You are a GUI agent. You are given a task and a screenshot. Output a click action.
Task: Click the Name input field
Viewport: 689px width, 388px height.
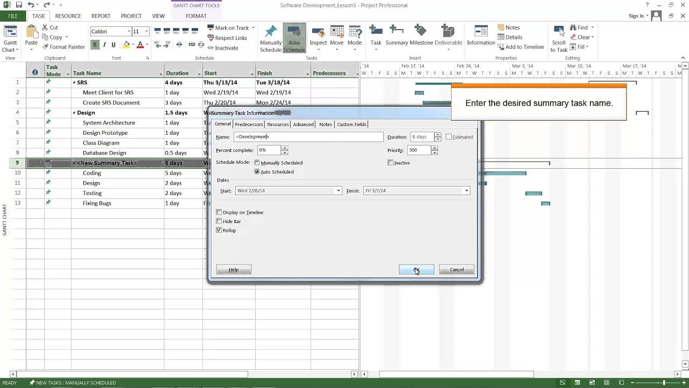(x=308, y=137)
